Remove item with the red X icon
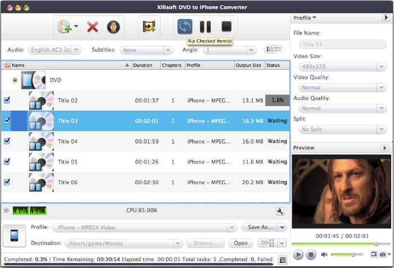Image resolution: width=394 pixels, height=268 pixels. pyautogui.click(x=92, y=26)
